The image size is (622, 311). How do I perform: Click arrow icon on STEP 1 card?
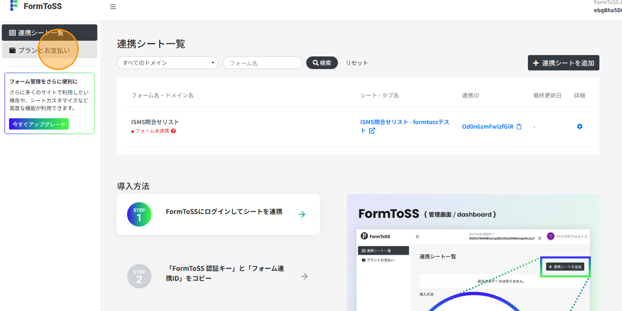click(302, 214)
